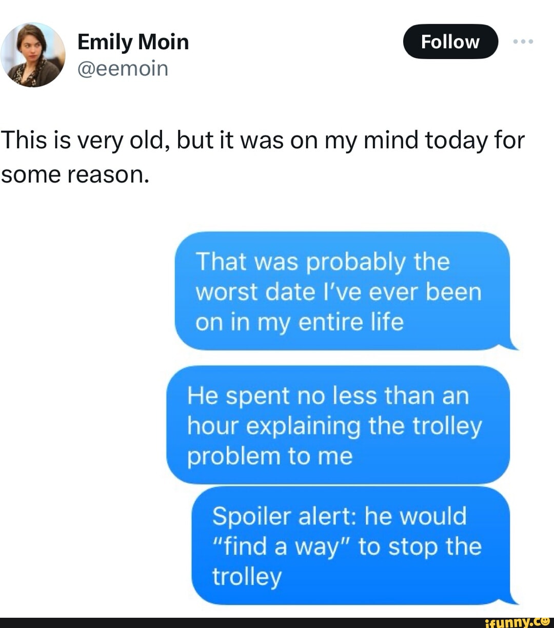Click the three-dot more options icon
The image size is (554, 628).
[x=523, y=41]
